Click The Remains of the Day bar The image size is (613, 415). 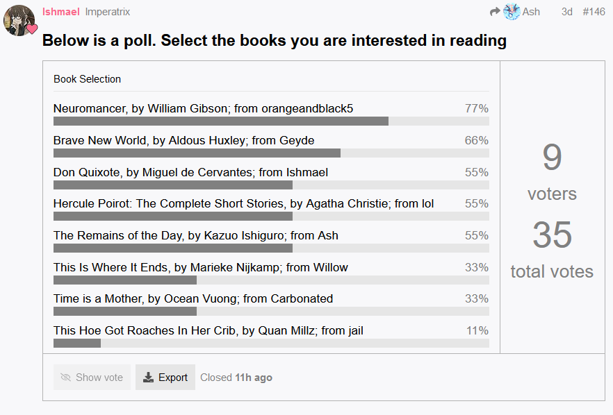point(271,248)
